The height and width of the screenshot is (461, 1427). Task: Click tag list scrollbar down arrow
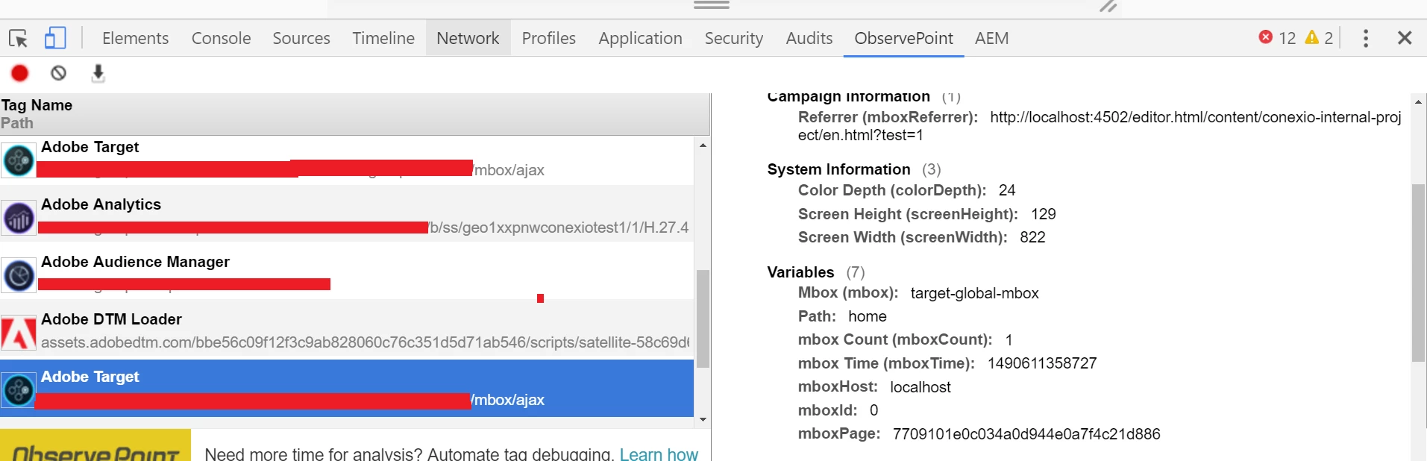(703, 420)
